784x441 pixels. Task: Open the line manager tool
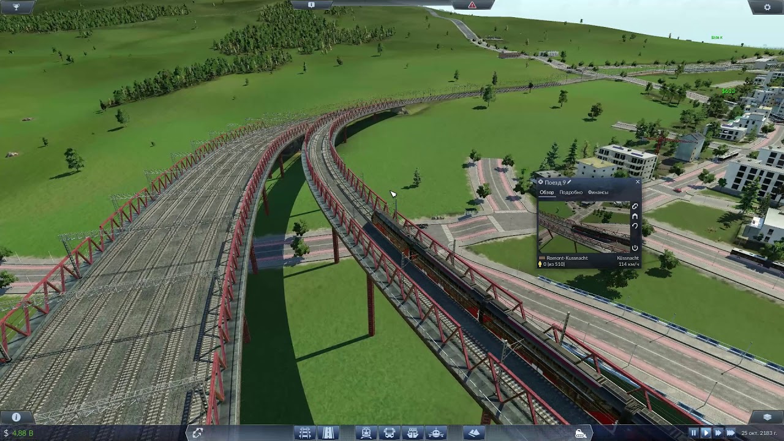(x=197, y=433)
